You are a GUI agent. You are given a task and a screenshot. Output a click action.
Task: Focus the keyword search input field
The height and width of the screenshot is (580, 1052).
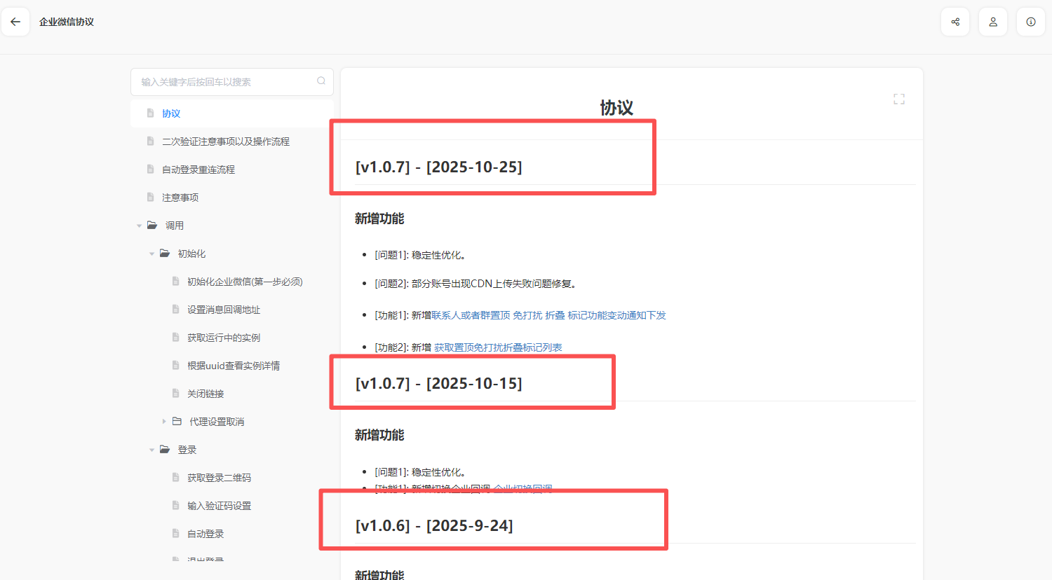click(x=231, y=82)
